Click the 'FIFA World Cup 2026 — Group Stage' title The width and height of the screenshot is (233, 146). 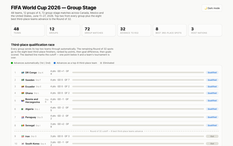coord(54,8)
